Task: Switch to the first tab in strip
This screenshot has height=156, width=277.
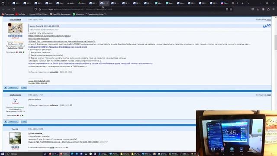Action: pyautogui.click(x=16, y=3)
